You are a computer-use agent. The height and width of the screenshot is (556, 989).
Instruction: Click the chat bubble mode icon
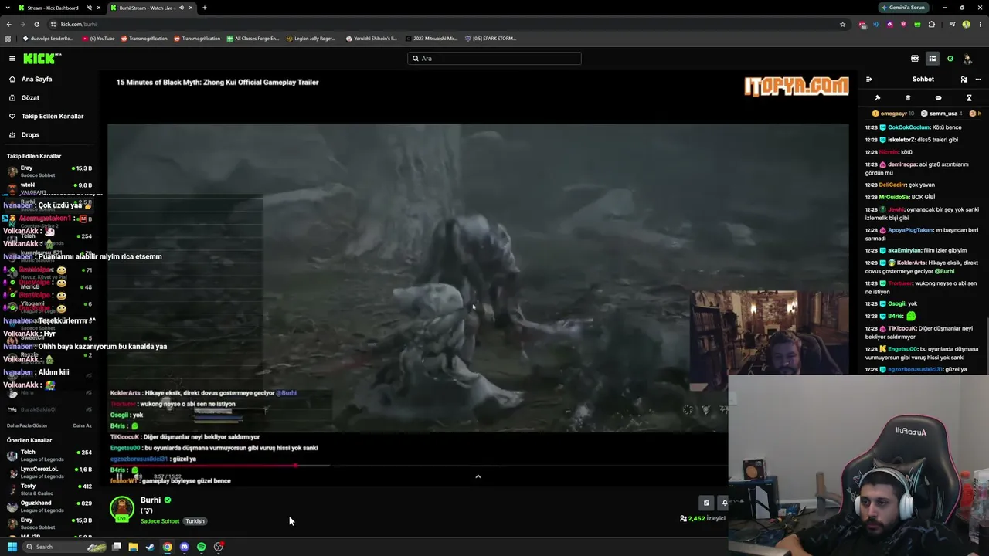(x=938, y=98)
